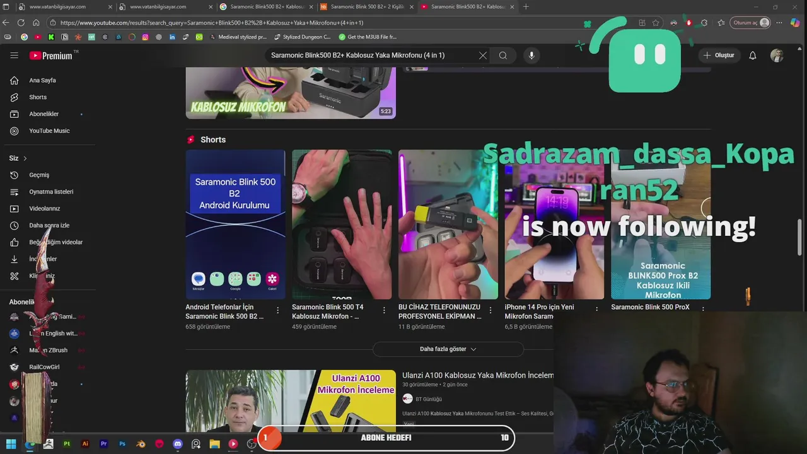The image size is (807, 454).
Task: Click the page vertical scrollbar thumb
Action: pos(800,237)
